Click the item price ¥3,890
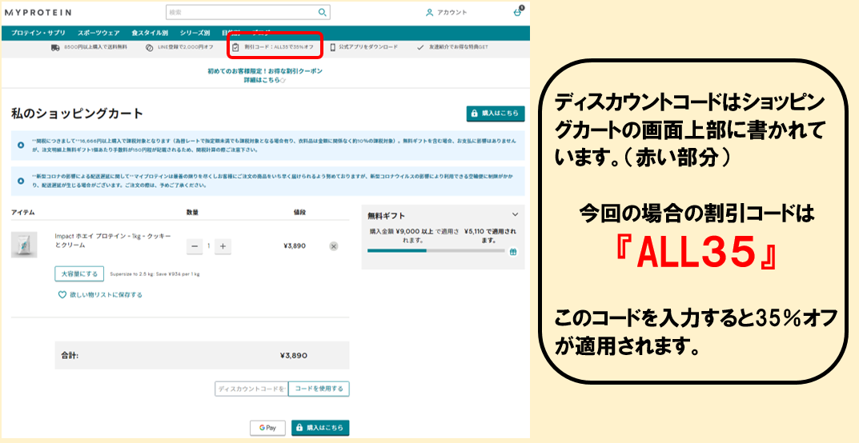Viewport: 859px width, 443px height. [295, 246]
